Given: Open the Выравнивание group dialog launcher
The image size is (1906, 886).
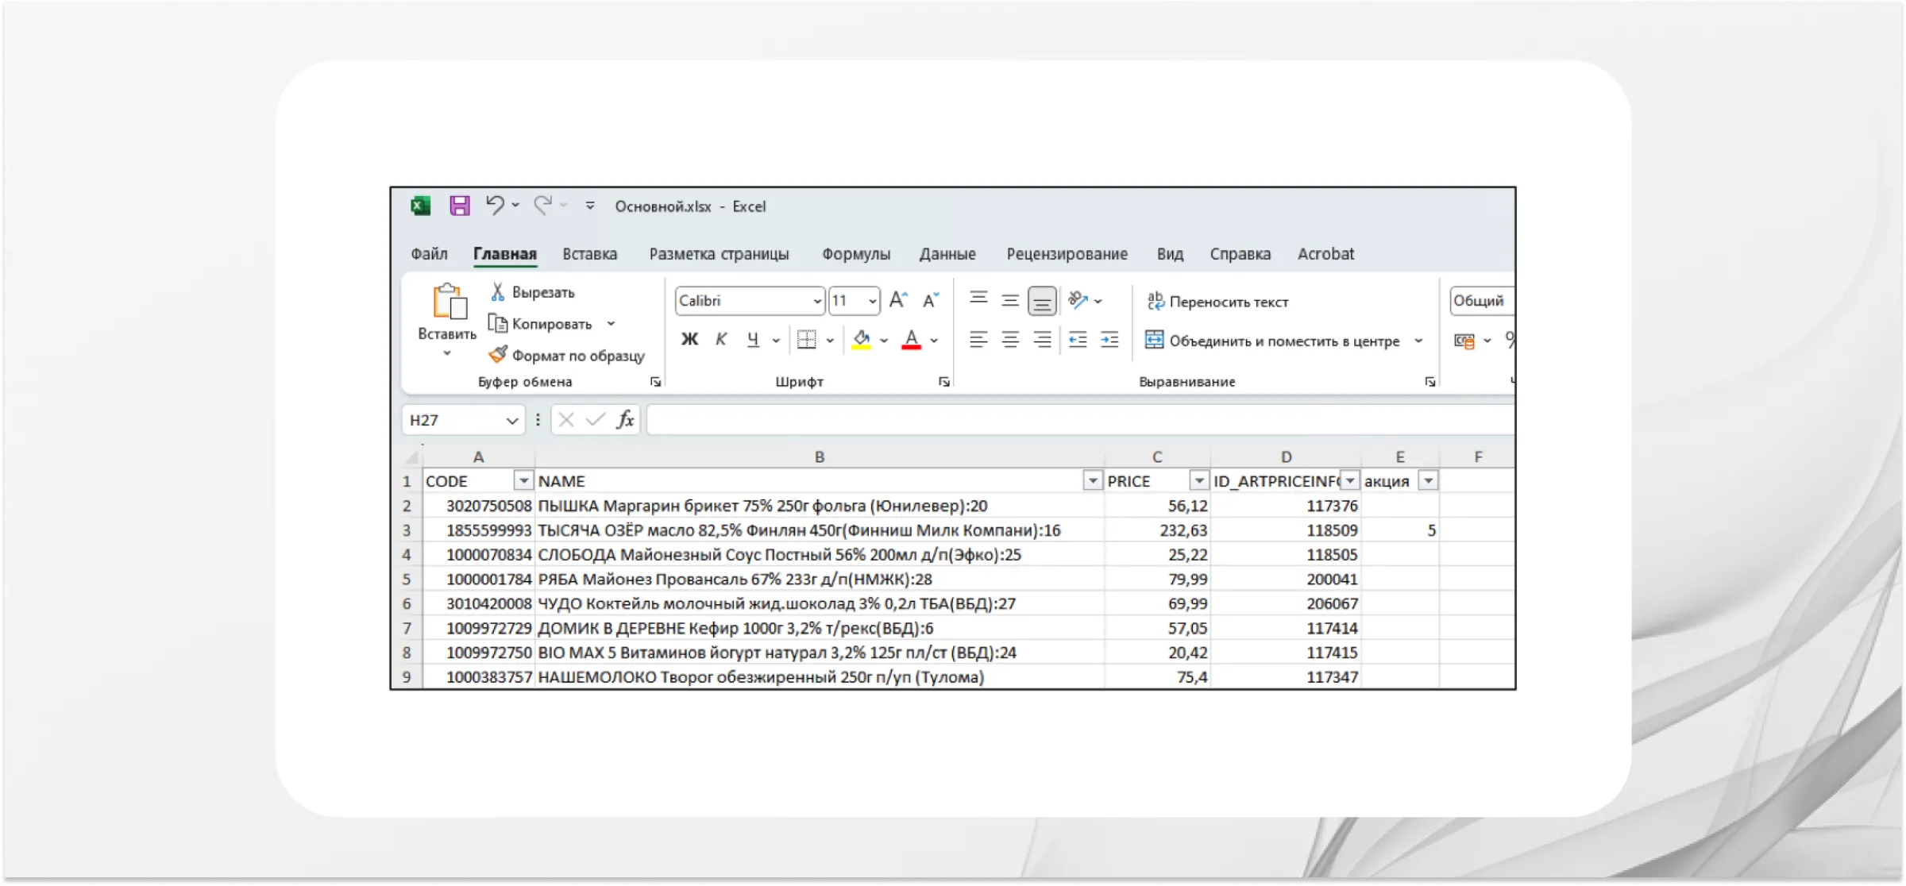Looking at the screenshot, I should tap(1429, 382).
